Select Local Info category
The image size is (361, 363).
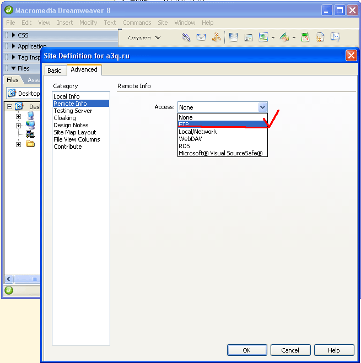click(80, 96)
